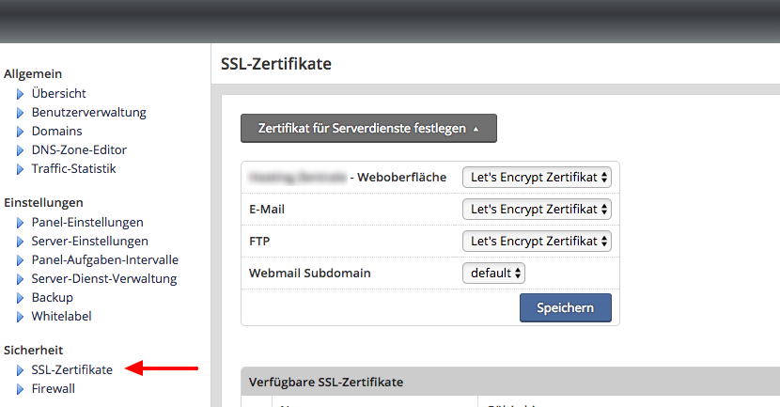This screenshot has width=780, height=407.
Task: Click the arrow icon next to Traffic-Statistik
Action: tap(21, 169)
